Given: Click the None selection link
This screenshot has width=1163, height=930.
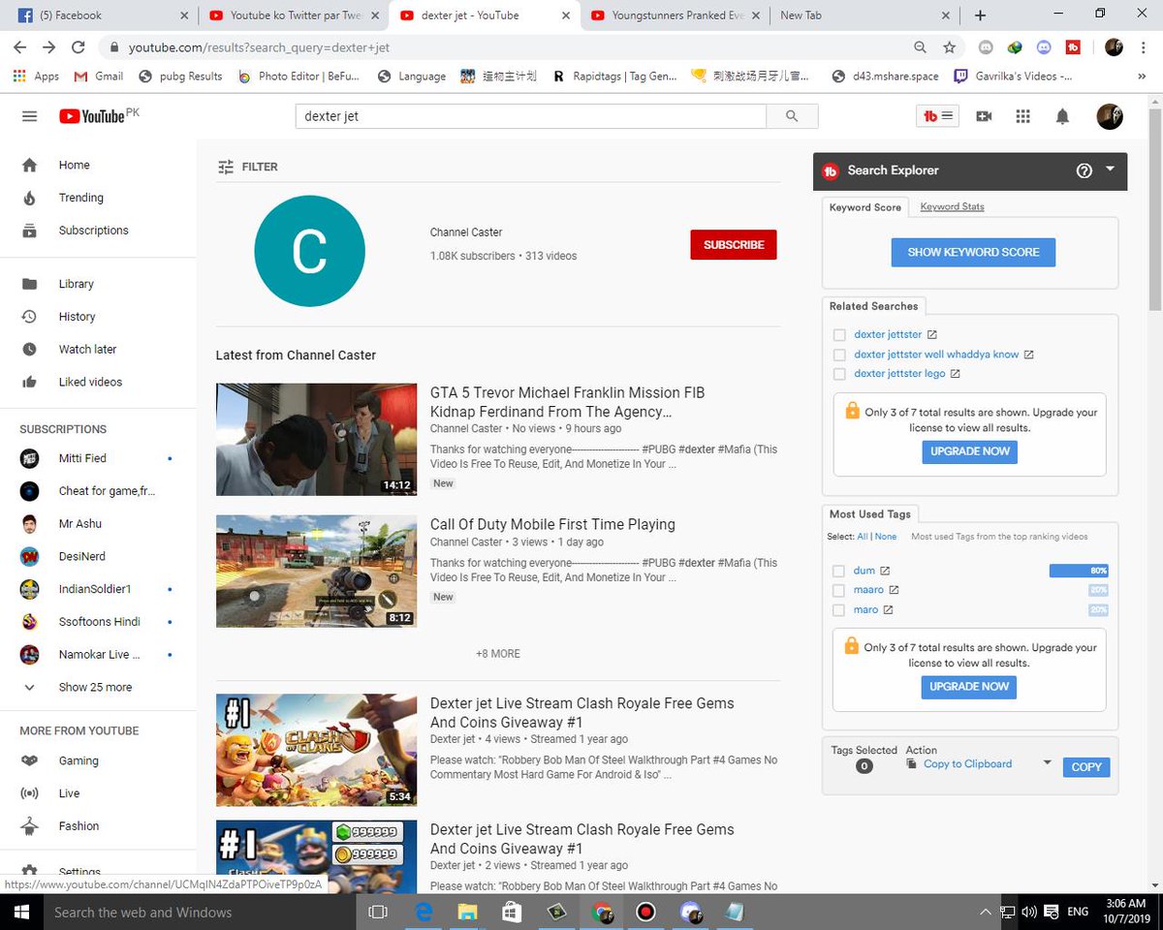Looking at the screenshot, I should point(886,537).
